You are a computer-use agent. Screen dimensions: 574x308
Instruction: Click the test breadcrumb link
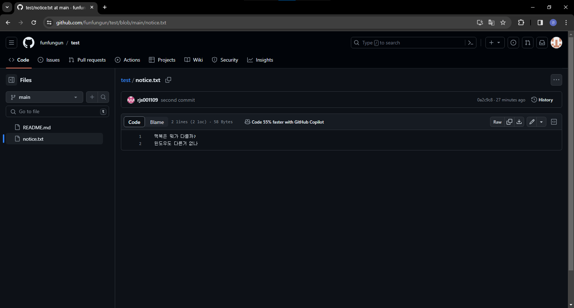coord(126,80)
